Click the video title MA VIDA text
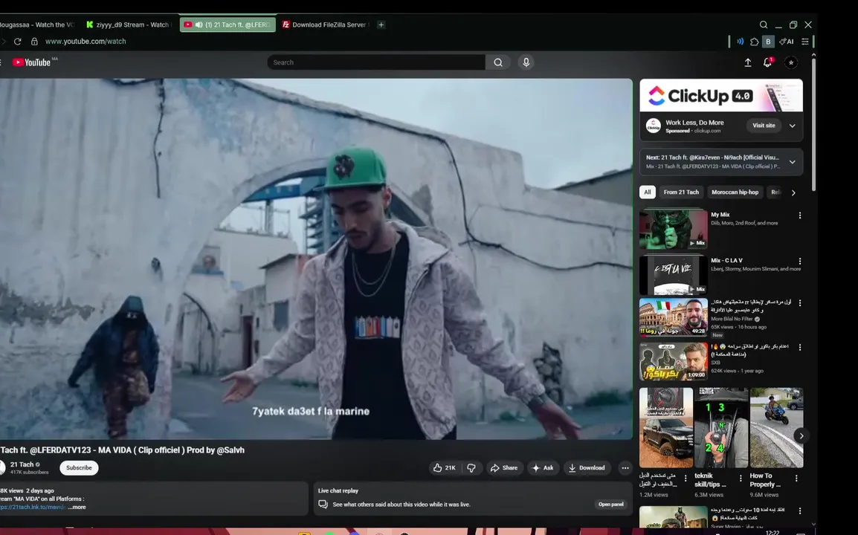 coord(123,450)
